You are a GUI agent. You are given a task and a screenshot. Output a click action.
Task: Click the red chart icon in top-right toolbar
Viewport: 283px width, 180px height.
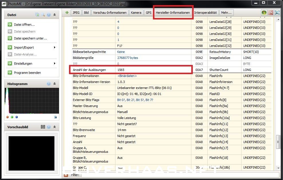(x=270, y=13)
